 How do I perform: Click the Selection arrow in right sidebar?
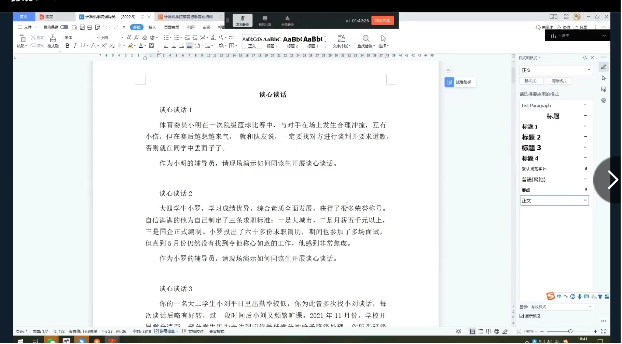604,78
